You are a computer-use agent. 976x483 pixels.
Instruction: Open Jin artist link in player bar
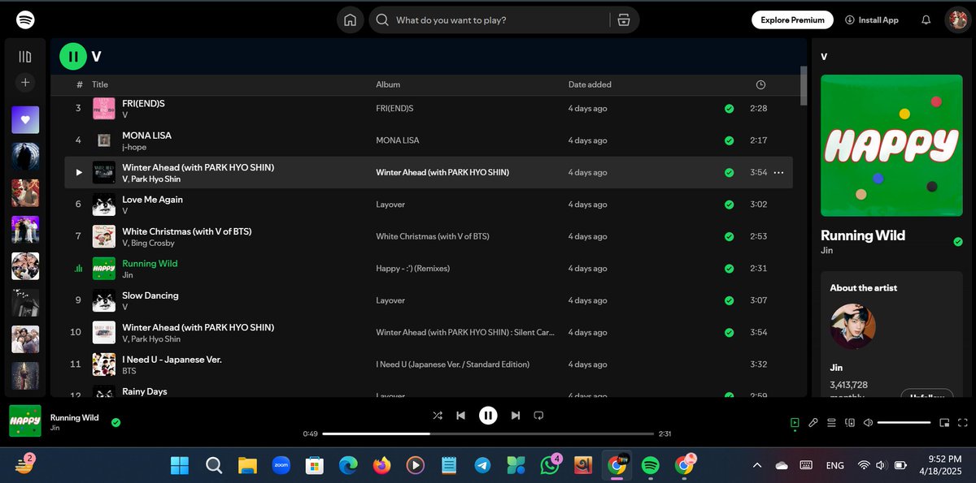(x=55, y=428)
